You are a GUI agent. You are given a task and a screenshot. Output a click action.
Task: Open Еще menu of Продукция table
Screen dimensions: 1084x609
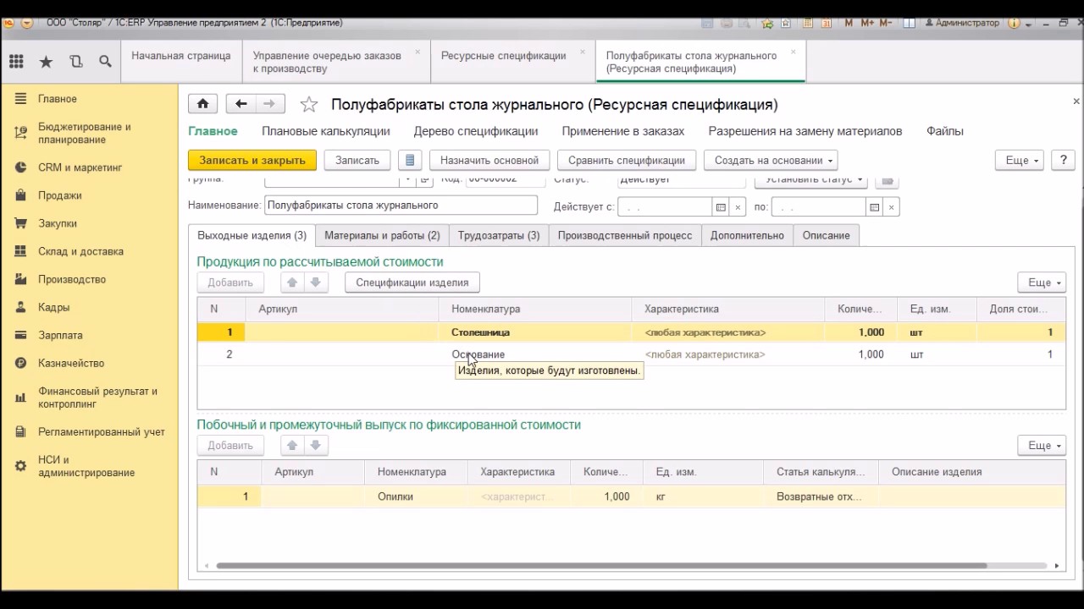[x=1042, y=283]
